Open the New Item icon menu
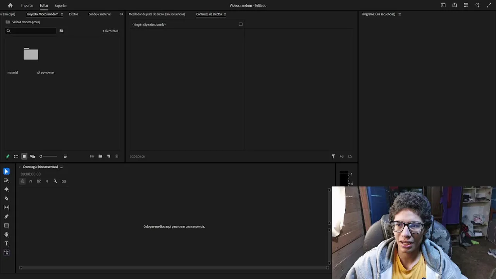Image resolution: width=496 pixels, height=279 pixels. pos(108,157)
